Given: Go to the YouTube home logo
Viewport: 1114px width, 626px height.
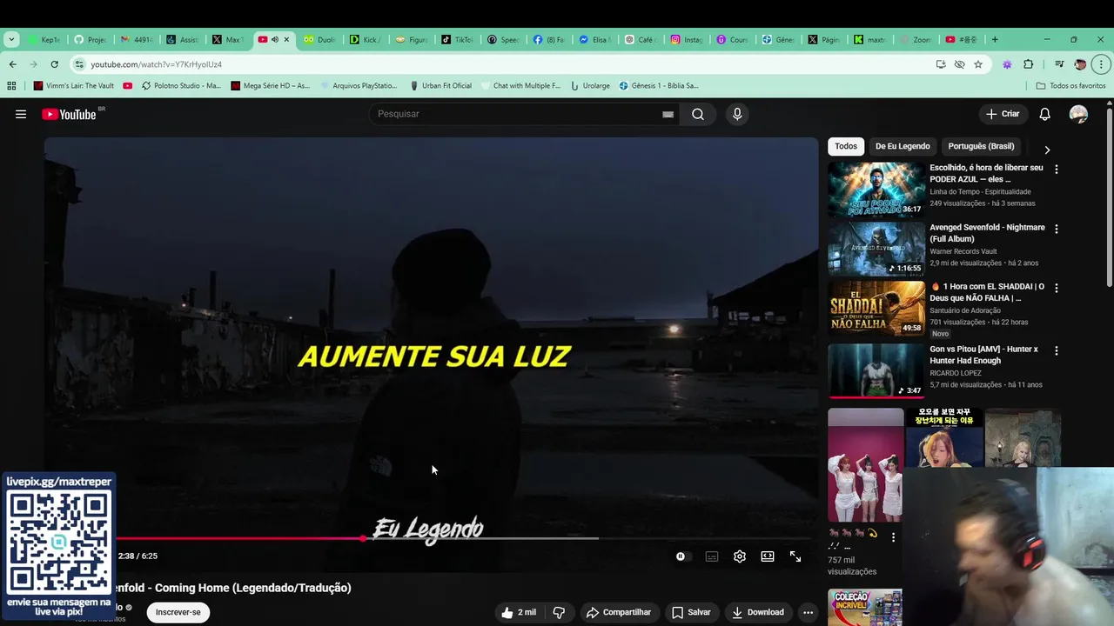Looking at the screenshot, I should [69, 114].
